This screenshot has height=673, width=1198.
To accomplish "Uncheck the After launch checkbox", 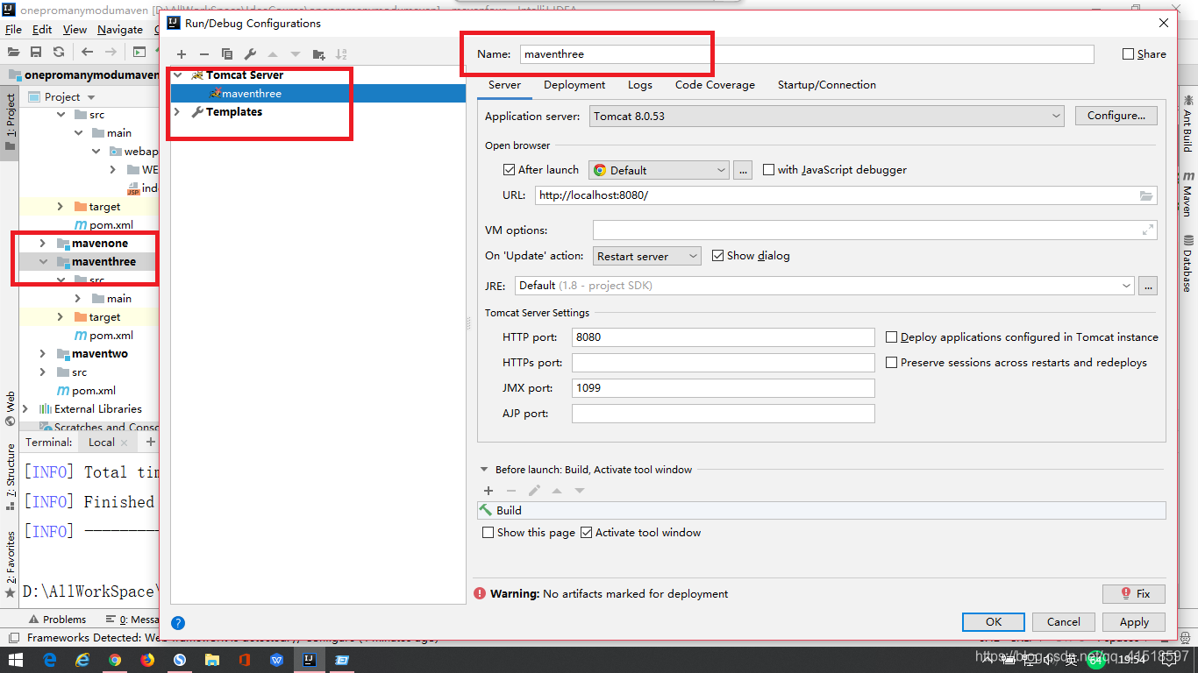I will pos(509,170).
